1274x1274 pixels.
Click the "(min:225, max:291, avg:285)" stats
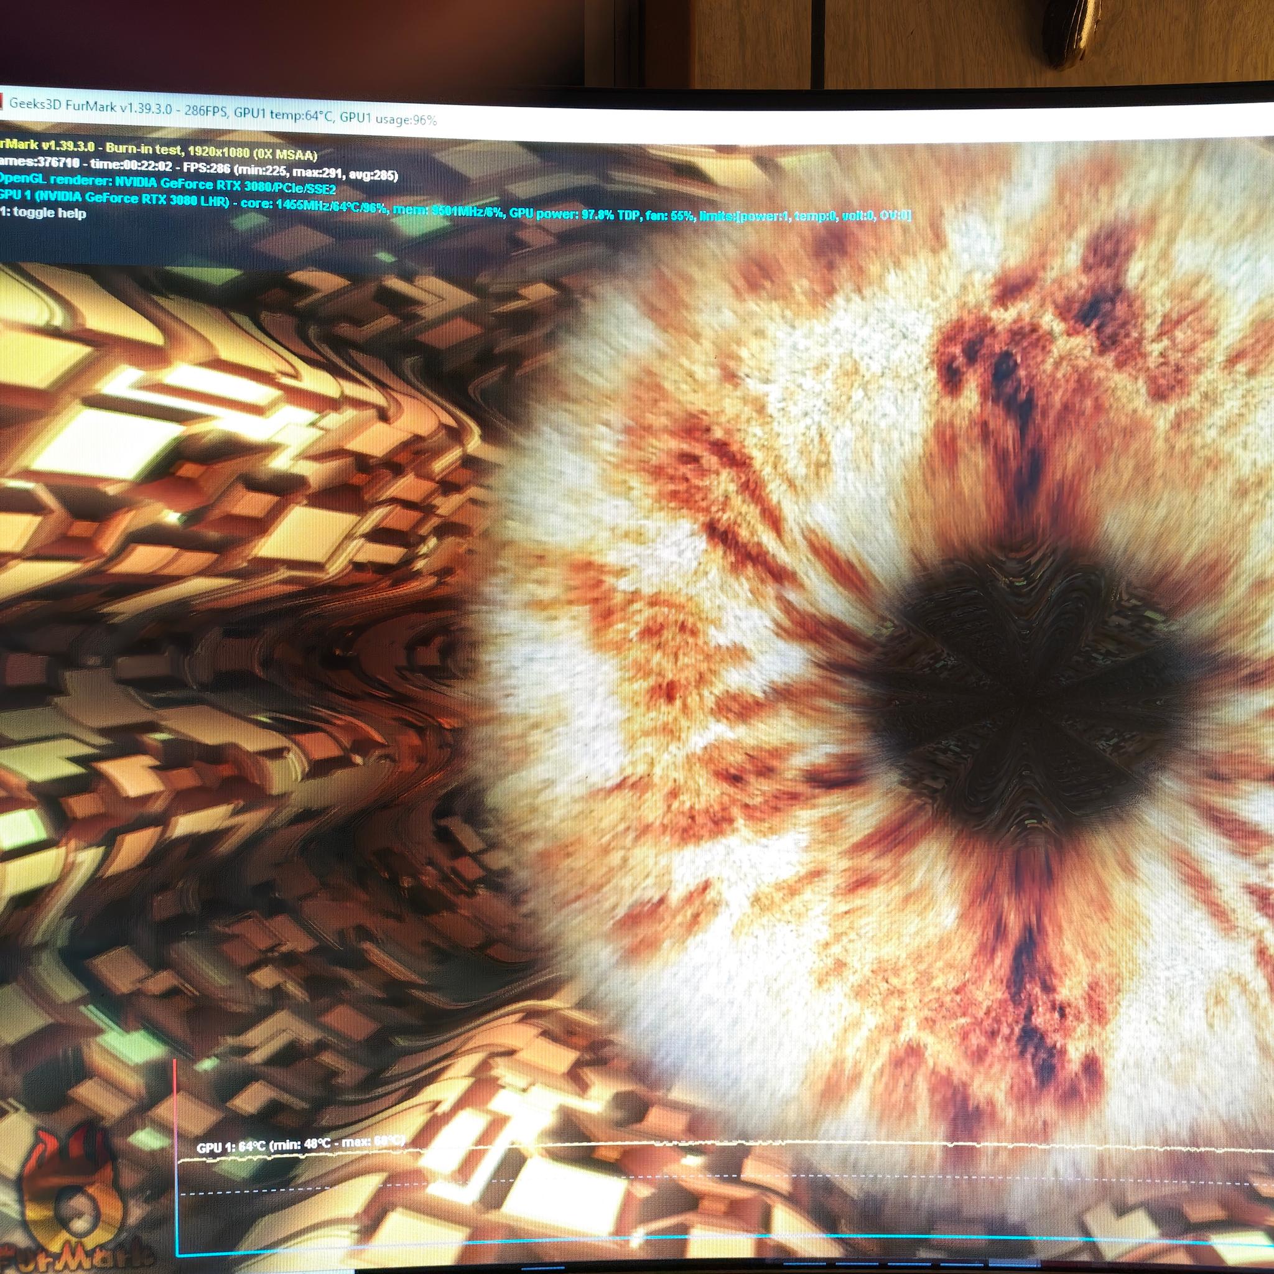[315, 173]
